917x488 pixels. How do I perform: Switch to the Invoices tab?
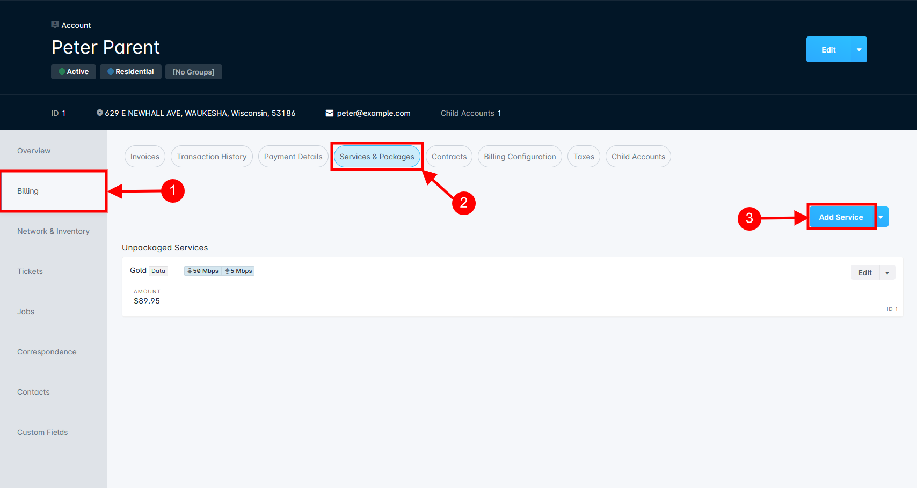(x=145, y=157)
